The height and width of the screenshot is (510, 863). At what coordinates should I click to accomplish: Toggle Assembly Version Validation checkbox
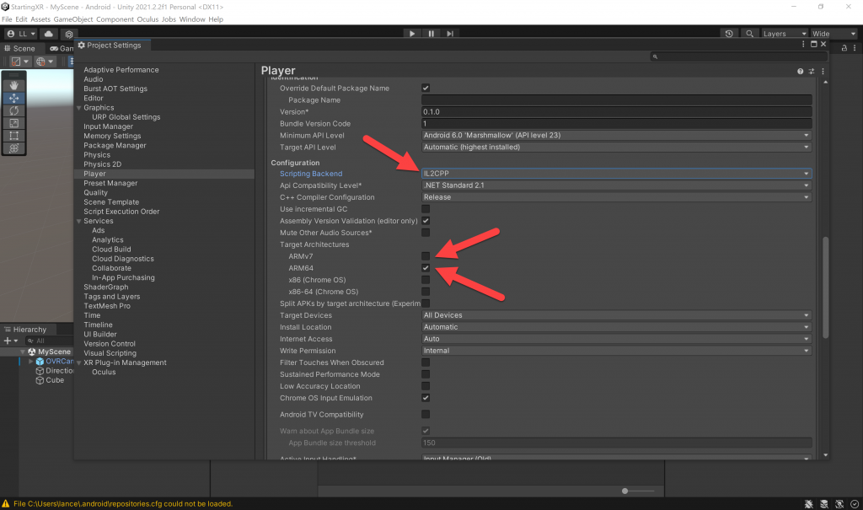tap(426, 221)
